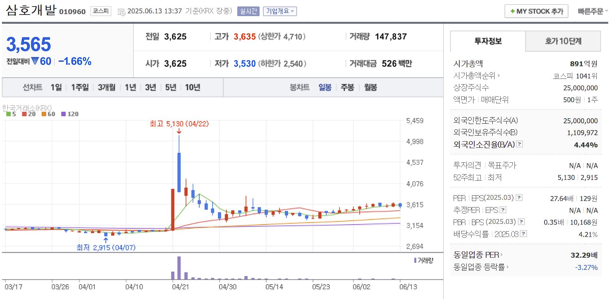Image resolution: width=609 pixels, height=299 pixels.
Task: Switch to the 호가10단계 tab
Action: pyautogui.click(x=563, y=41)
